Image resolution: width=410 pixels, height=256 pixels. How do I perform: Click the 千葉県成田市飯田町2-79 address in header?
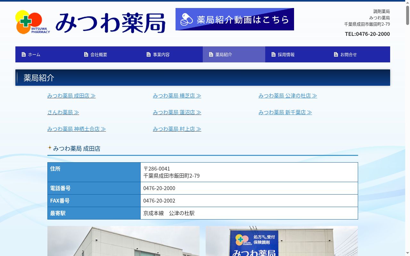click(x=367, y=24)
